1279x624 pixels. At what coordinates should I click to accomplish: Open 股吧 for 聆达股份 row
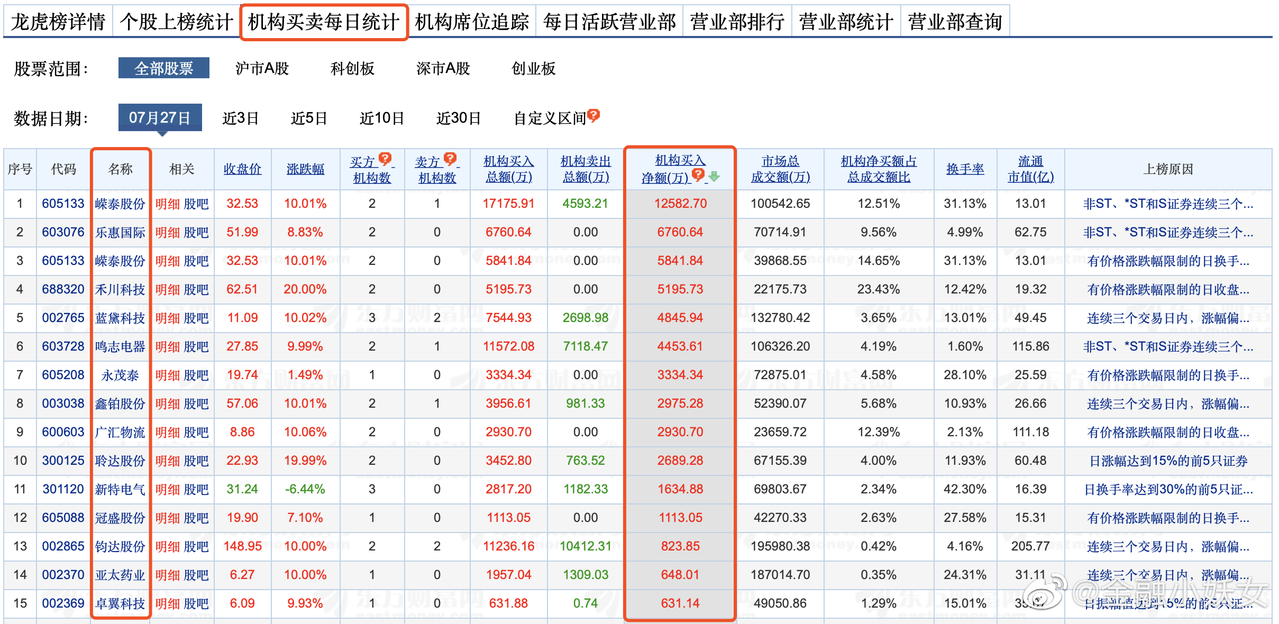pyautogui.click(x=196, y=461)
